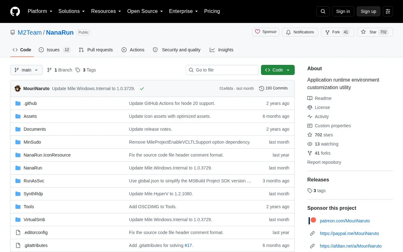This screenshot has height=252, width=403.
Task: Click the Sponsor button
Action: pos(266,32)
